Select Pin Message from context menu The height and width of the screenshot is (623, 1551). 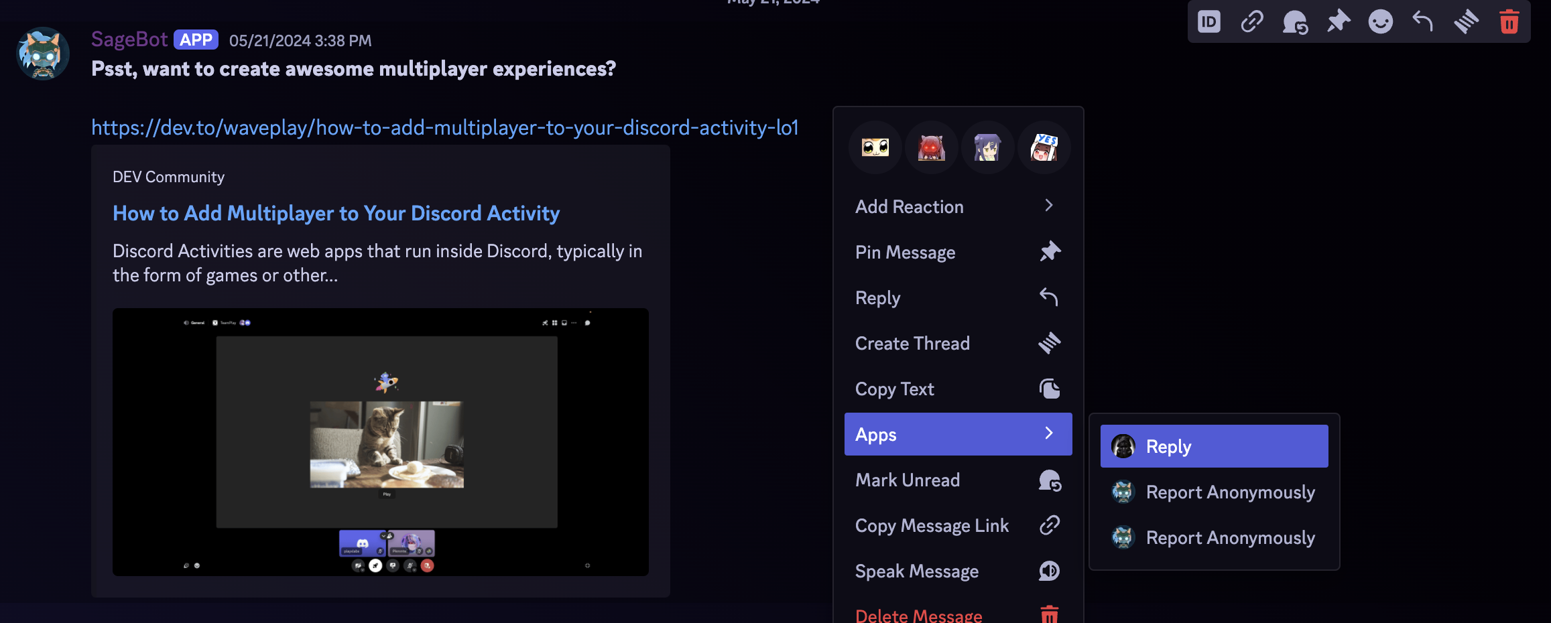pyautogui.click(x=958, y=252)
